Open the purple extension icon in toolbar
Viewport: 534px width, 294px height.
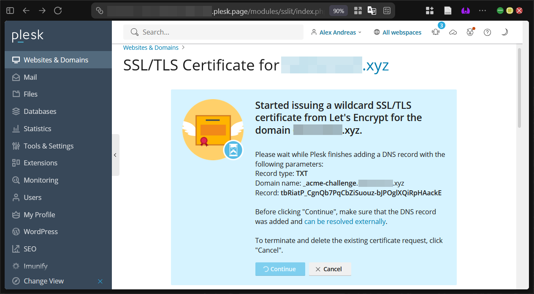pyautogui.click(x=465, y=11)
